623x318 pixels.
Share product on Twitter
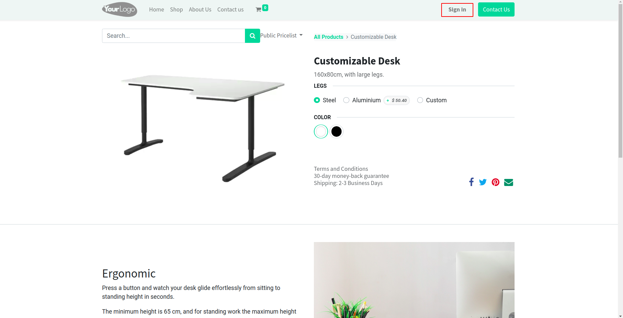click(483, 182)
